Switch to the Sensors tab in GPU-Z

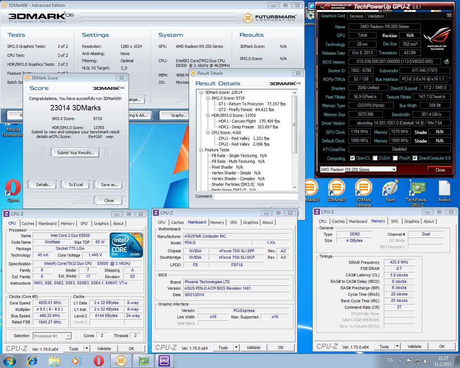pyautogui.click(x=356, y=16)
